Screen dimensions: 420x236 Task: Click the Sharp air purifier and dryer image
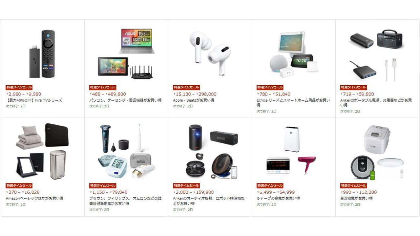click(x=288, y=152)
